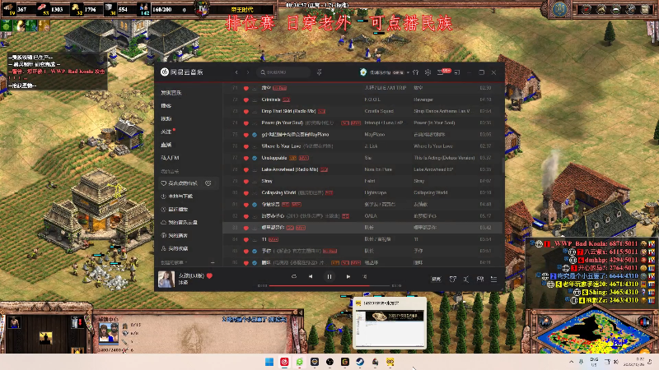This screenshot has width=659, height=370.
Task: Open the play queue list icon
Action: click(493, 279)
